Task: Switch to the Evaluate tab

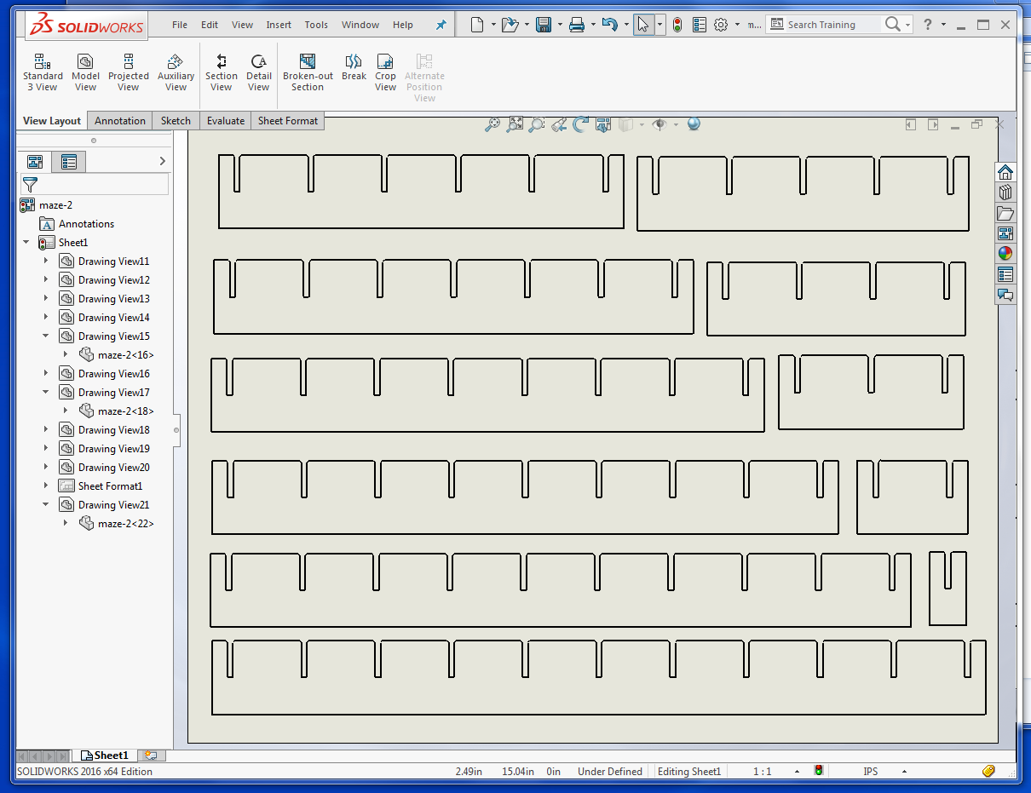Action: click(x=226, y=121)
